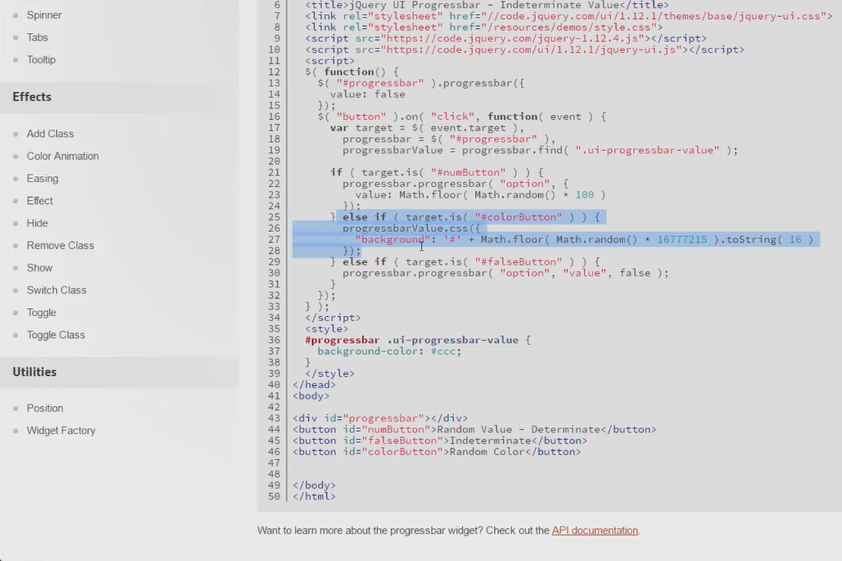Follow the API documentation link
Screen dimensions: 842x561
tap(595, 530)
